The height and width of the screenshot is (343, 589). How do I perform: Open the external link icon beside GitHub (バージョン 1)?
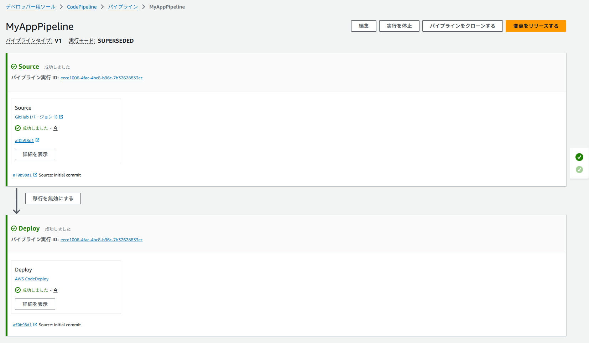tap(61, 117)
